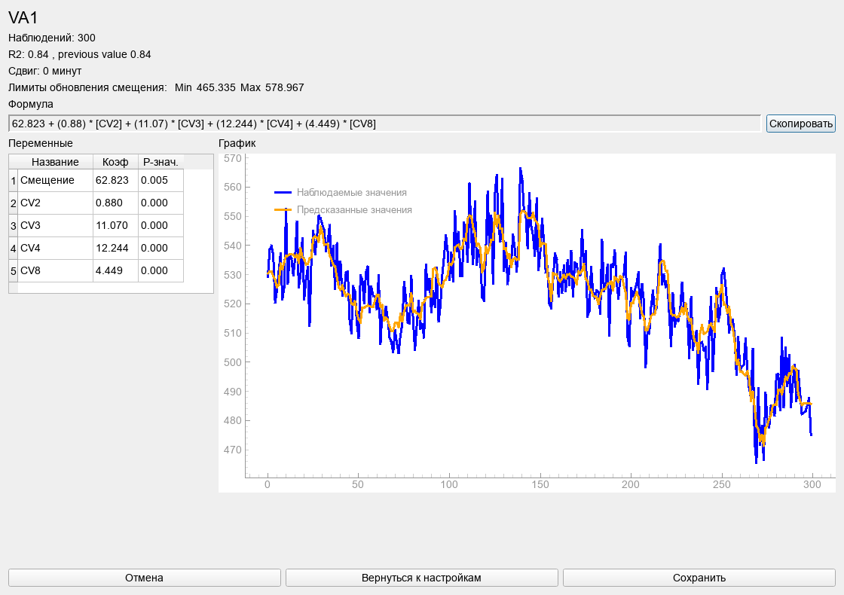Click the Формула label
Image resolution: width=844 pixels, height=595 pixels.
(31, 105)
